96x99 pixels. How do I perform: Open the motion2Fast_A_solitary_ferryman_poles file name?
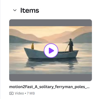pos(49,87)
